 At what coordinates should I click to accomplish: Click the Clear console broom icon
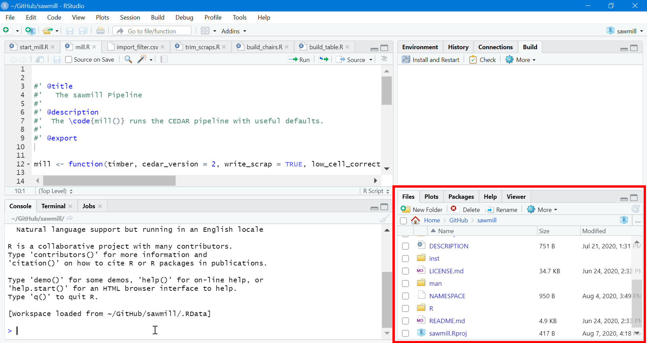click(x=384, y=218)
